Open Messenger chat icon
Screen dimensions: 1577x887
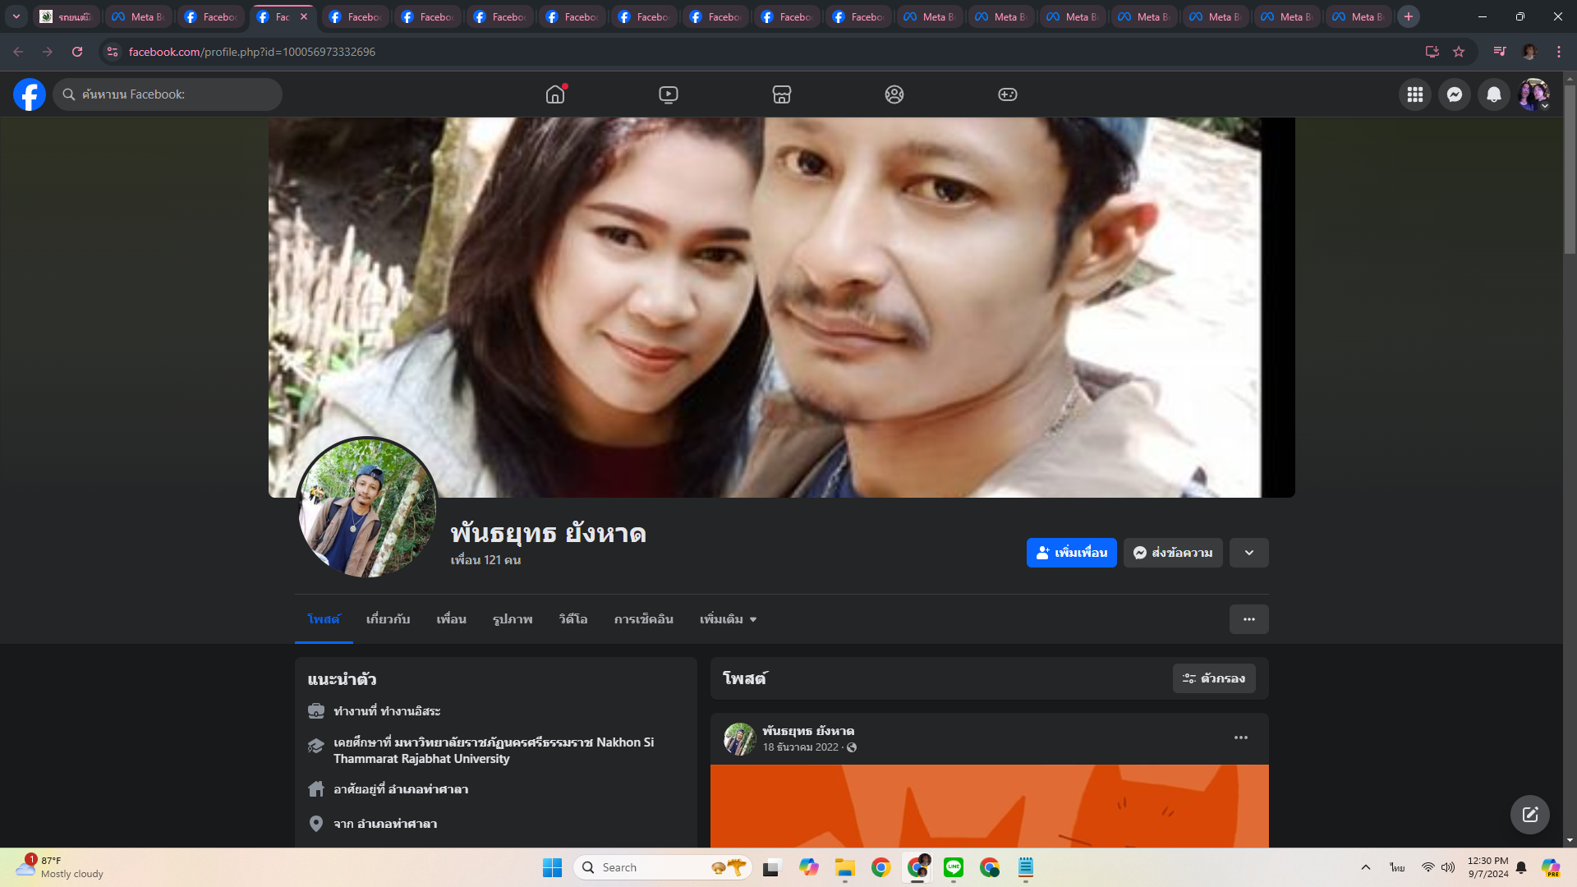click(x=1455, y=94)
